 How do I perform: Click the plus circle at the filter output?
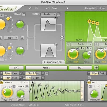[62, 37]
